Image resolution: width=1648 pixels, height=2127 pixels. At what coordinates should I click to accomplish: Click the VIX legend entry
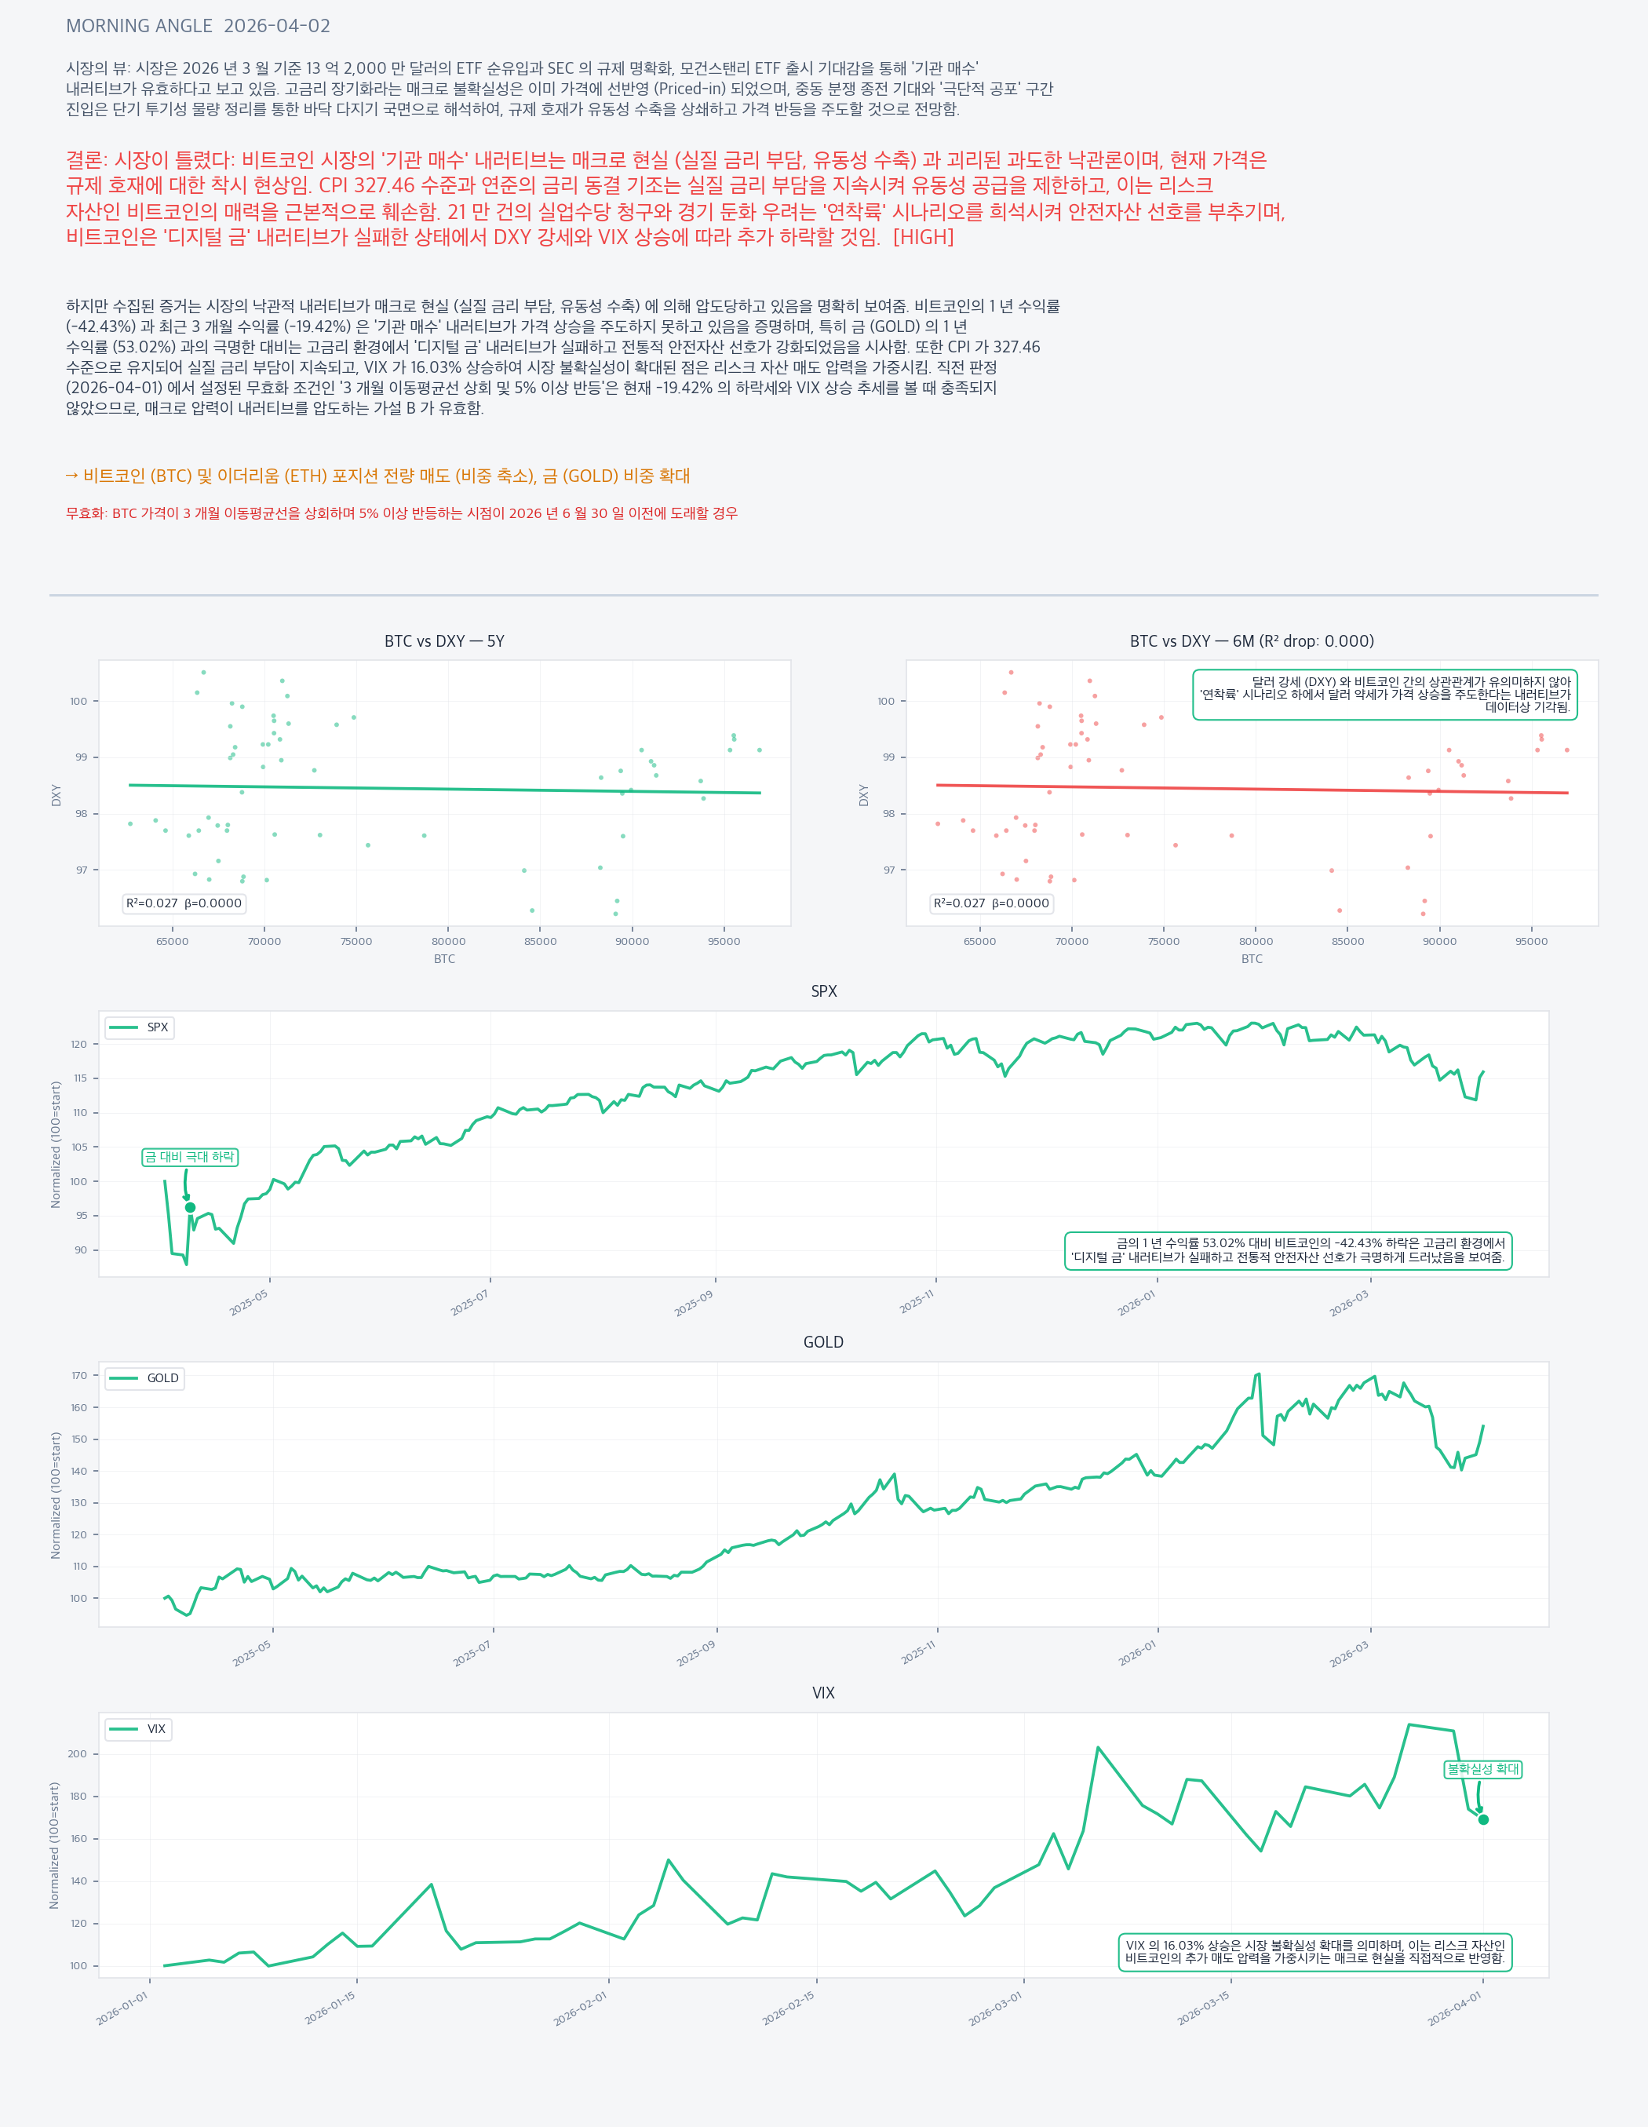pos(138,1728)
